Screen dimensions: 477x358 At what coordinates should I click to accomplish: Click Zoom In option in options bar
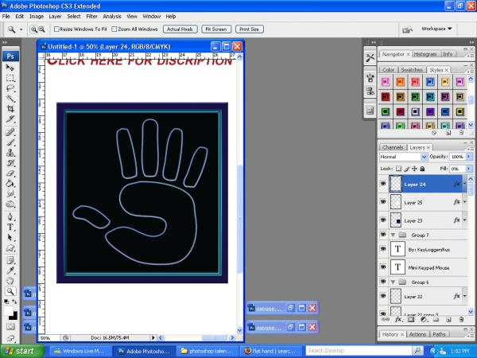(33, 29)
